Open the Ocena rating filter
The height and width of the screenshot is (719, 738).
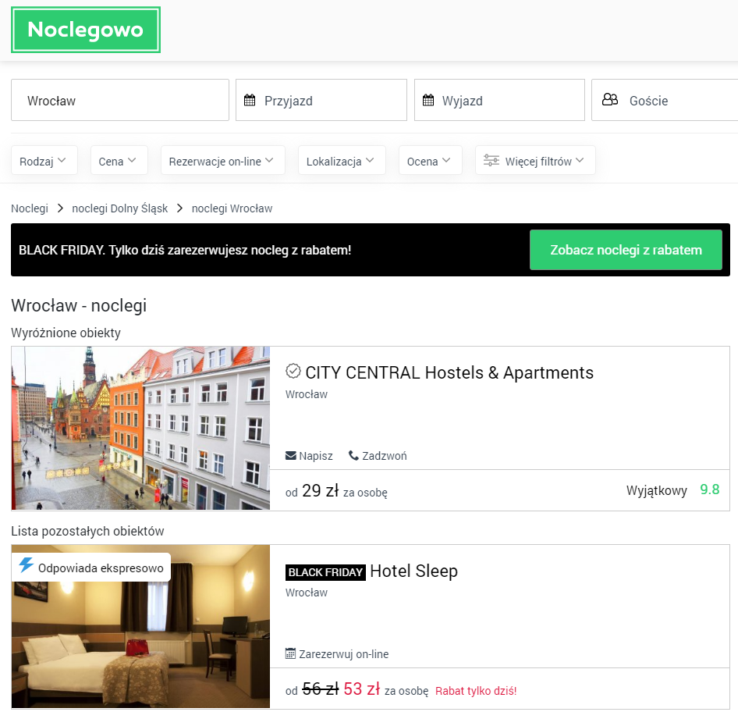click(430, 161)
